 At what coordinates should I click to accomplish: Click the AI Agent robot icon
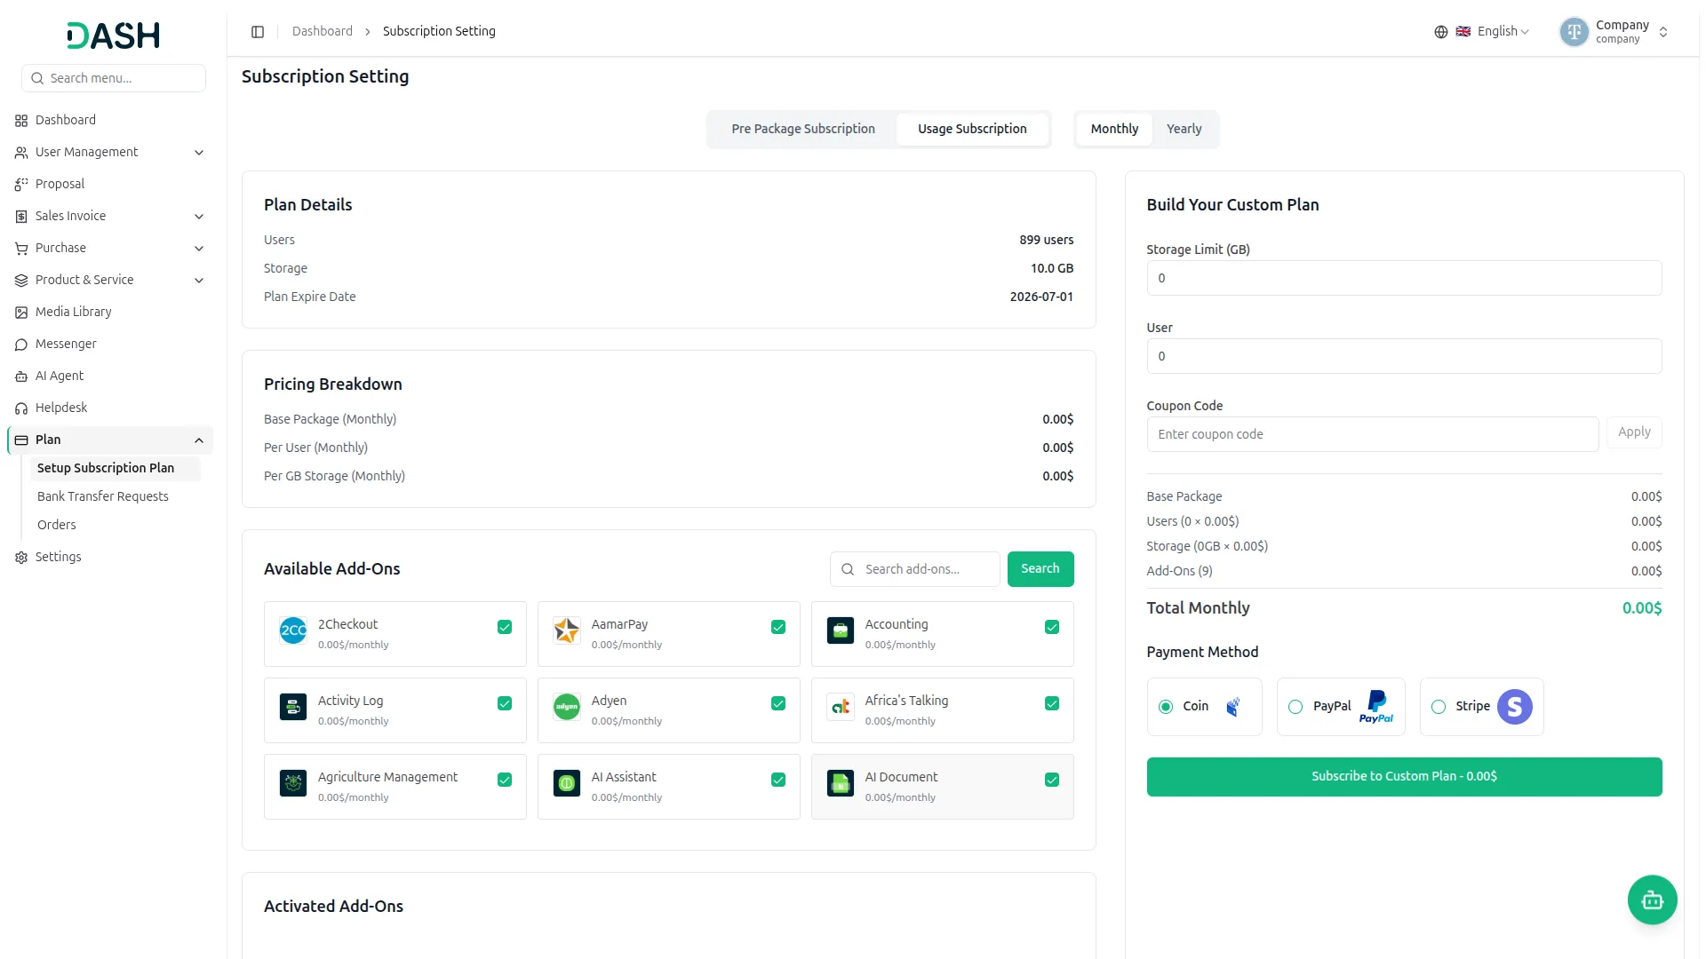(x=21, y=376)
